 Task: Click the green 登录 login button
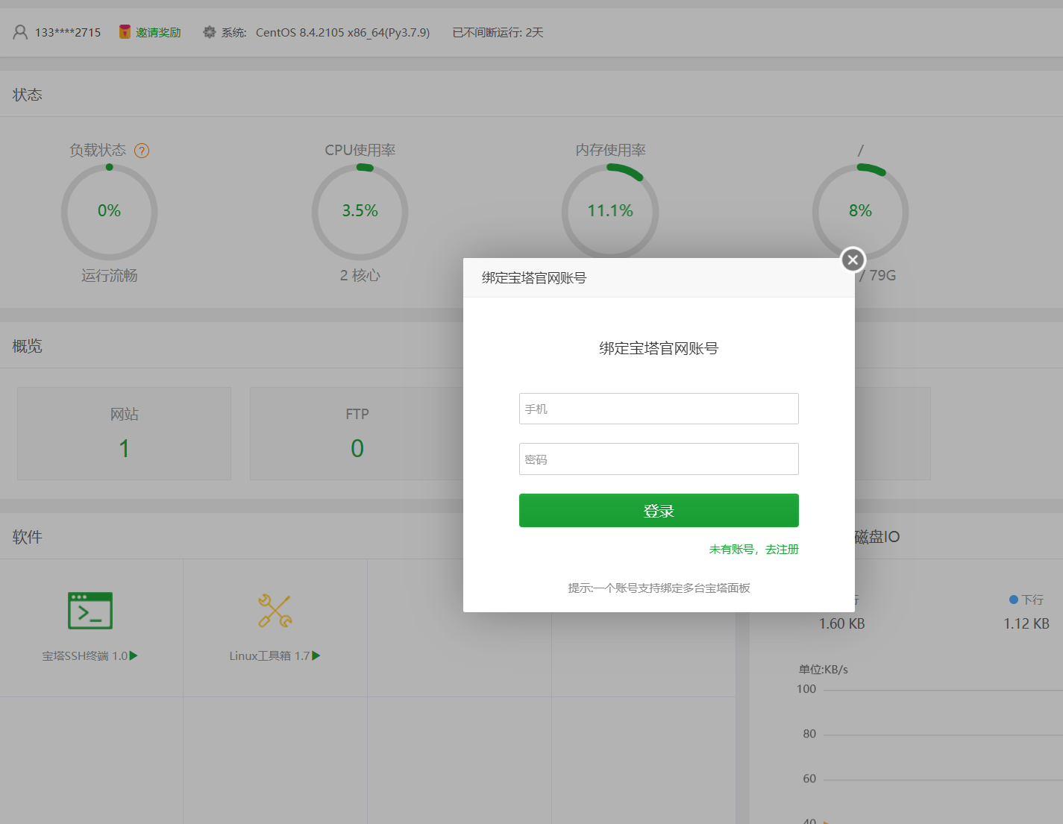(659, 510)
